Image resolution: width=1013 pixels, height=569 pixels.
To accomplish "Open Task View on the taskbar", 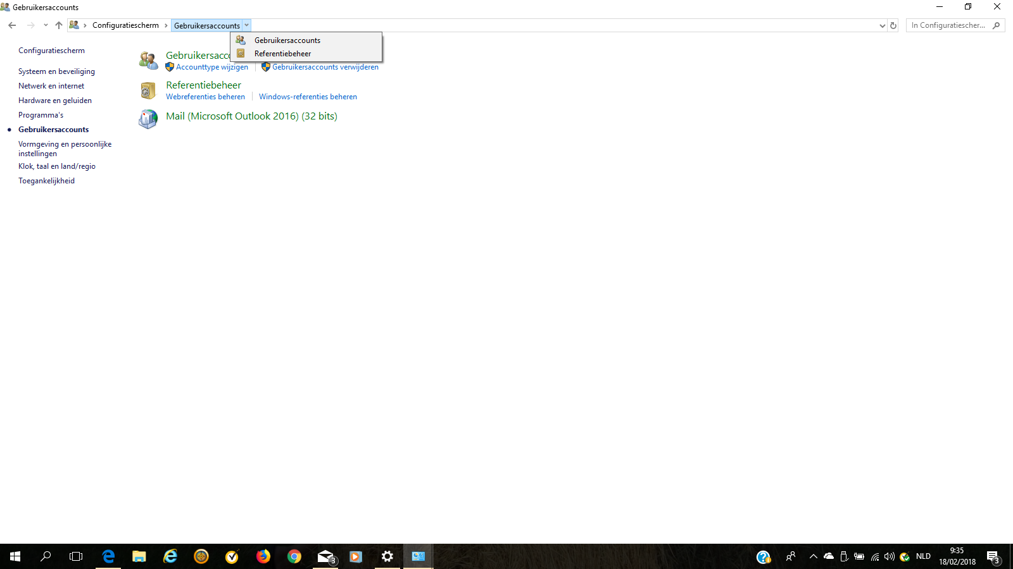I will pyautogui.click(x=76, y=556).
